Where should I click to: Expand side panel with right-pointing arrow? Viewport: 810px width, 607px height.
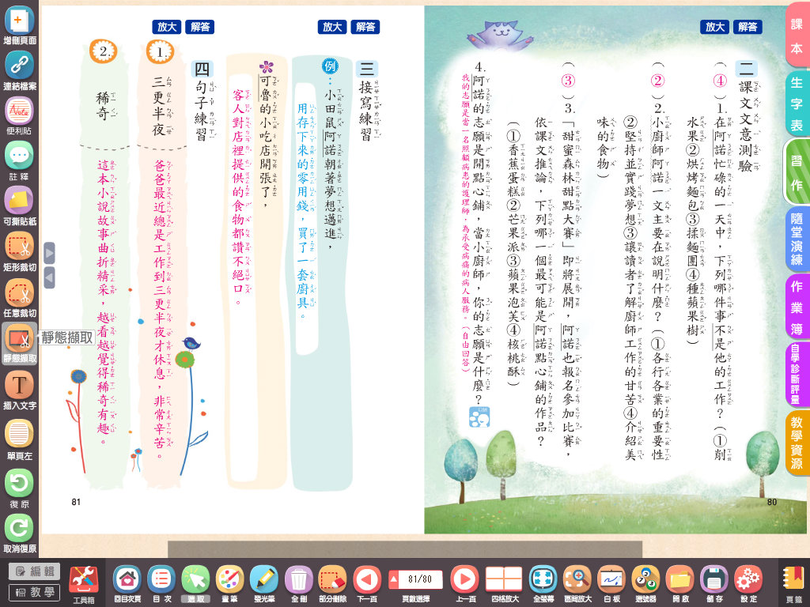point(50,254)
